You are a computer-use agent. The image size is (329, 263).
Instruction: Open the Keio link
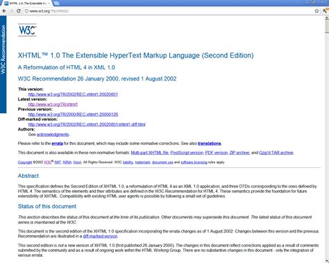pyautogui.click(x=77, y=162)
